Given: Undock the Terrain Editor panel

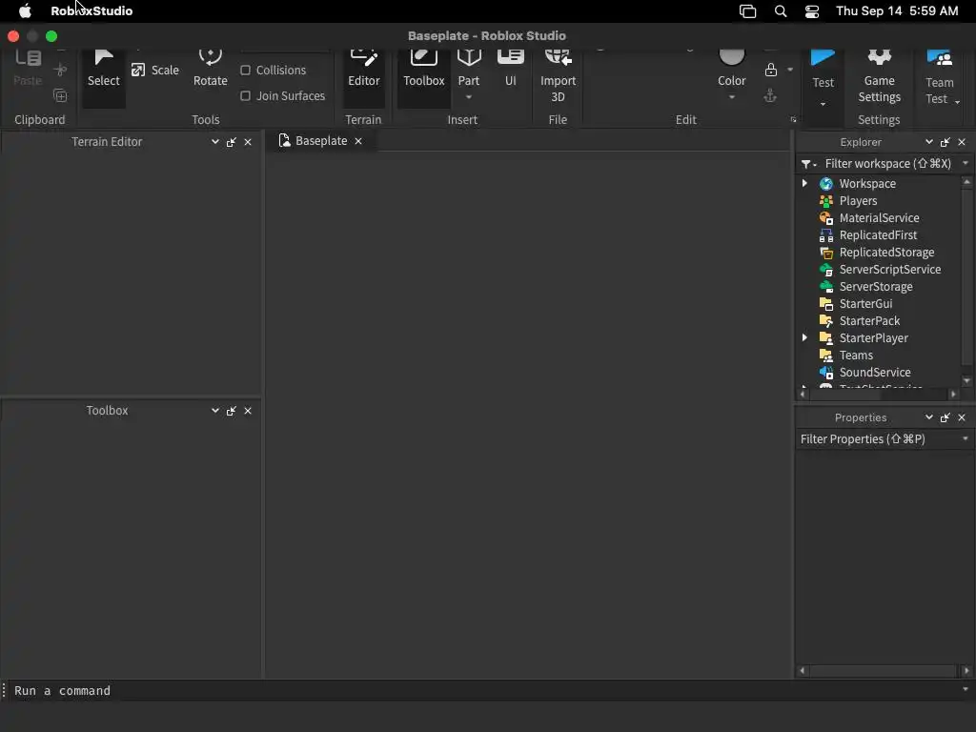Looking at the screenshot, I should tap(232, 142).
